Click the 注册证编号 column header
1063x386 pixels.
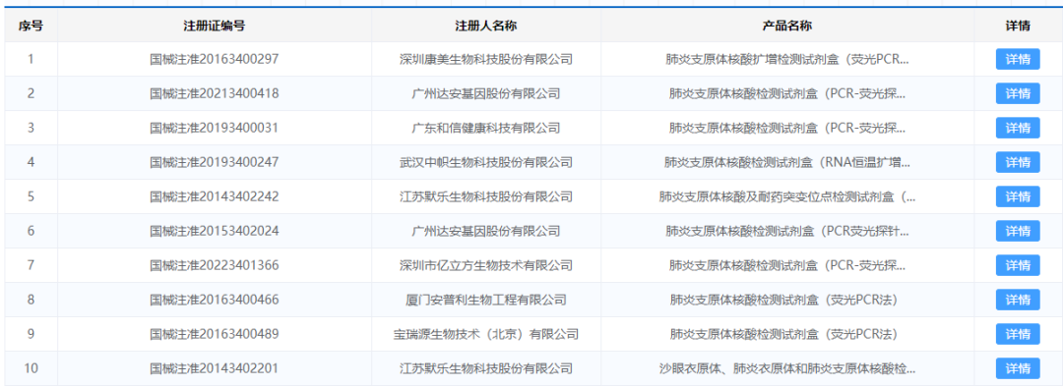[x=215, y=26]
